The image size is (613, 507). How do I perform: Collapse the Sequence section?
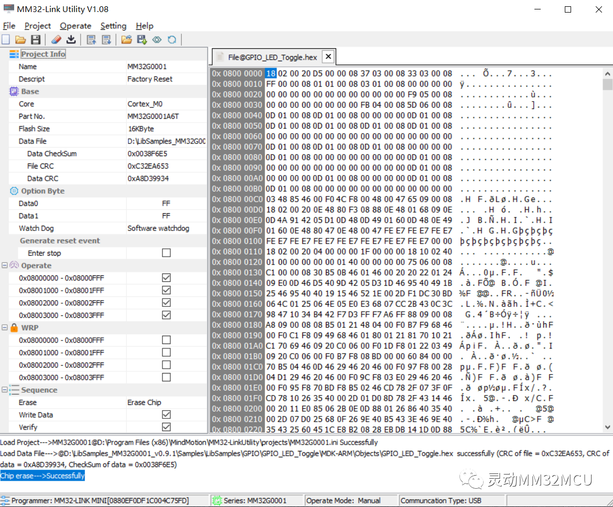tap(5, 390)
